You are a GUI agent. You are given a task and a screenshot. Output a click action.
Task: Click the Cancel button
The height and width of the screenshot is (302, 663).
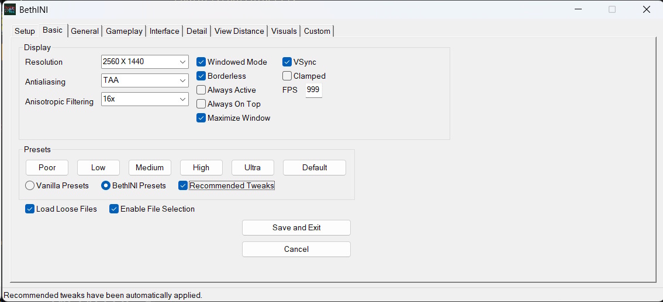[296, 250]
